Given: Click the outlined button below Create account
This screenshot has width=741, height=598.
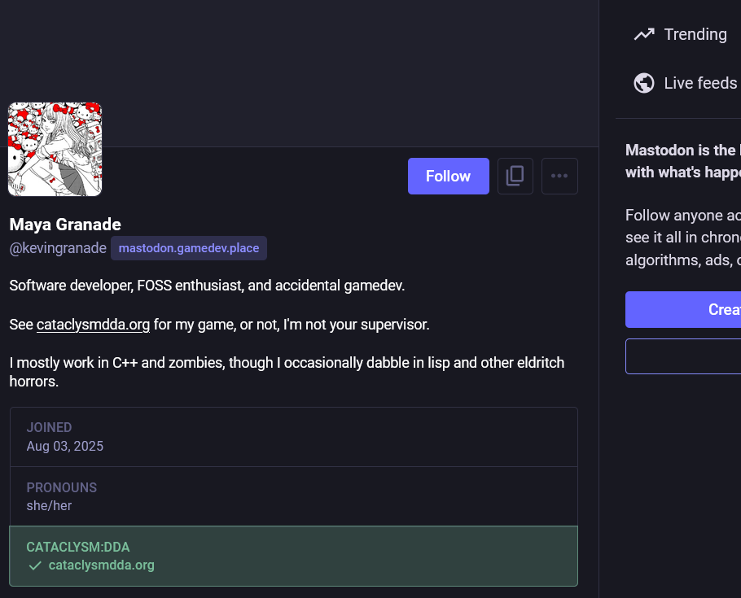Looking at the screenshot, I should point(683,356).
